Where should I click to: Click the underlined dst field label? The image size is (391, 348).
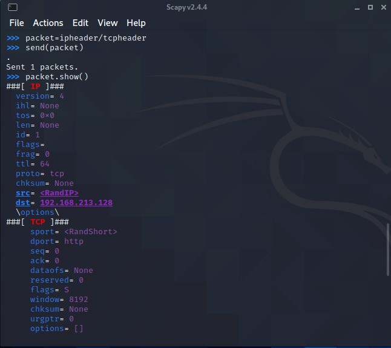(23, 203)
